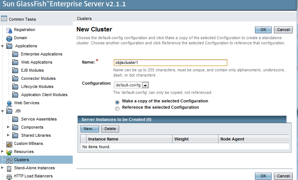298x180 pixels.
Task: Expand the Resources tree node
Action: [x=3, y=152]
